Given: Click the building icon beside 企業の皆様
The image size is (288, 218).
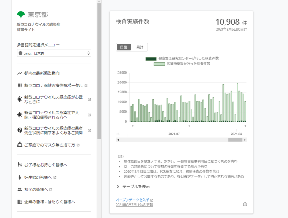Looking at the screenshot, I should 19,202.
